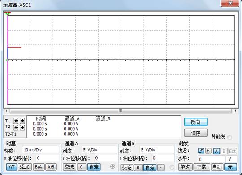Select B/A display mode
Image resolution: width=242 pixels, height=175 pixels.
point(39,167)
